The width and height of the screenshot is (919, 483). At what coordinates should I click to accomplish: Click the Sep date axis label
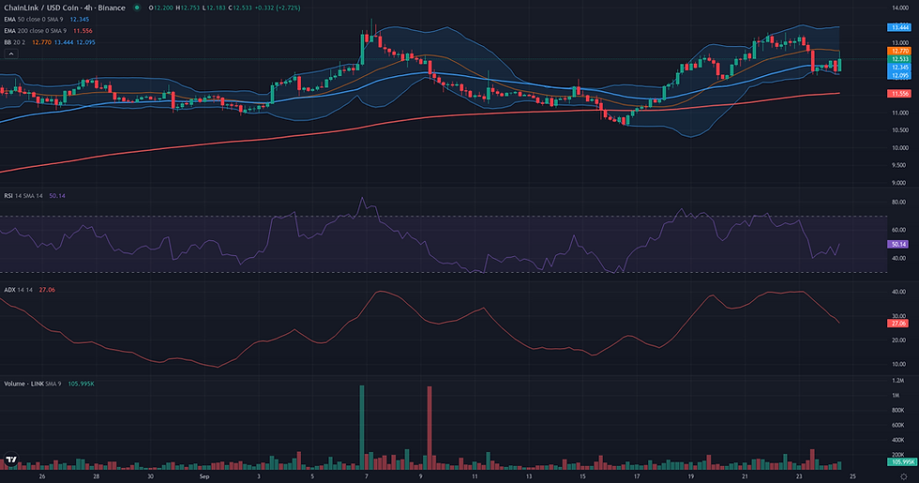pyautogui.click(x=204, y=476)
